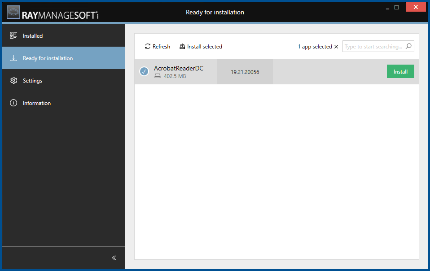This screenshot has width=430, height=271.
Task: Click the magnifier icon in the search box
Action: click(408, 46)
